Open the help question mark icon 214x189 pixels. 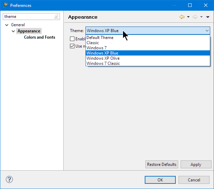pyautogui.click(x=9, y=179)
